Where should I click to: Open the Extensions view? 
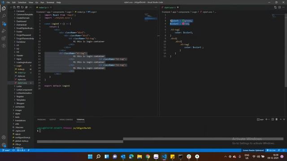coord(4,38)
